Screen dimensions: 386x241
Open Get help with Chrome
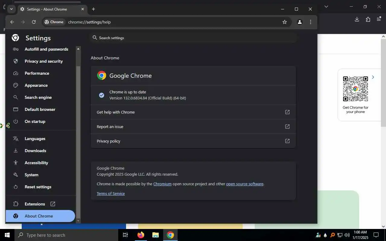[x=193, y=112]
